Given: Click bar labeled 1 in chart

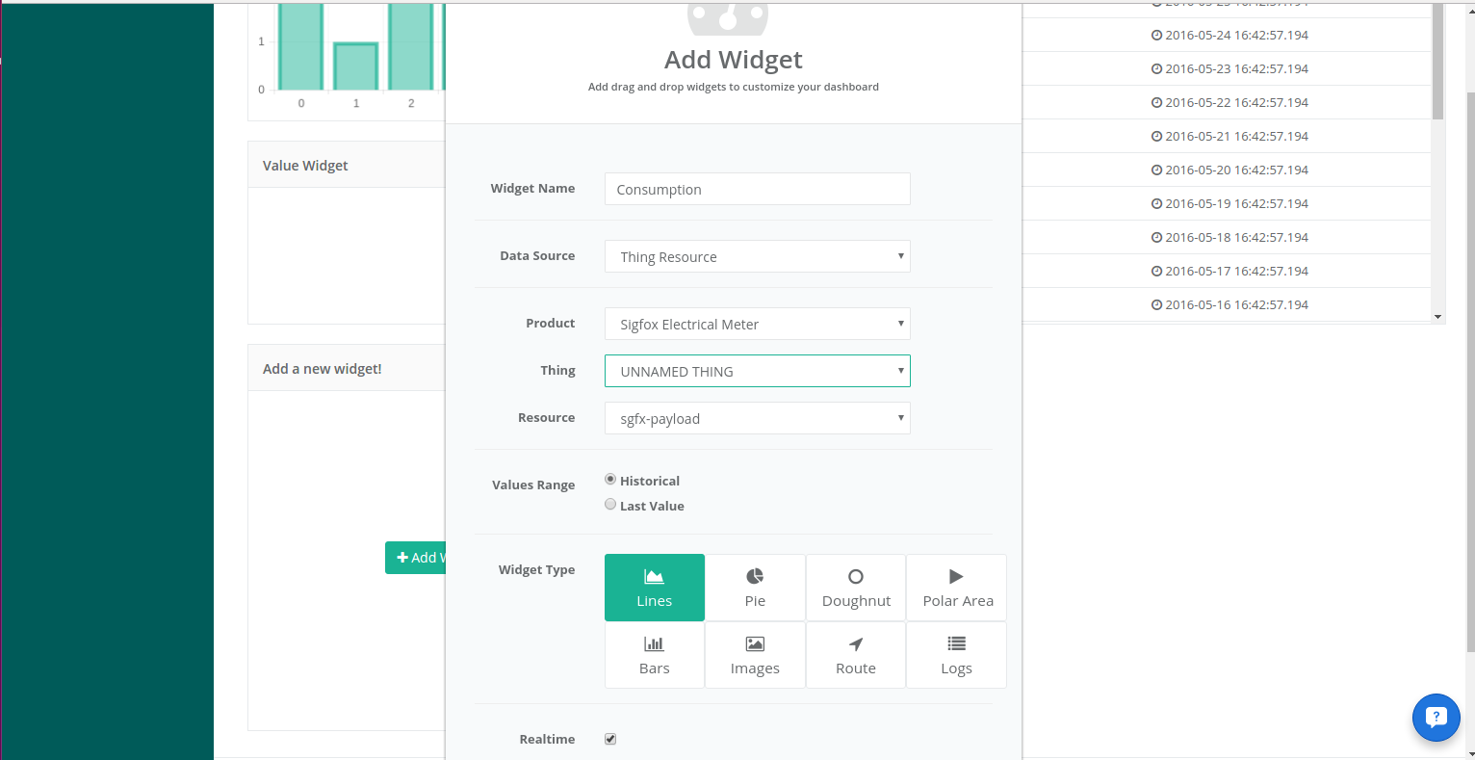Looking at the screenshot, I should pyautogui.click(x=356, y=66).
